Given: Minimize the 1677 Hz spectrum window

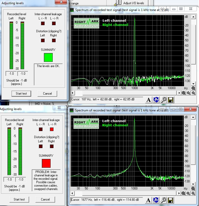Looking at the screenshot, I should tap(174, 109).
